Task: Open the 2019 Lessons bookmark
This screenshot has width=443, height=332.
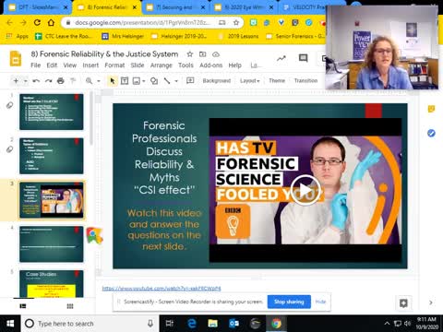Action: click(239, 36)
